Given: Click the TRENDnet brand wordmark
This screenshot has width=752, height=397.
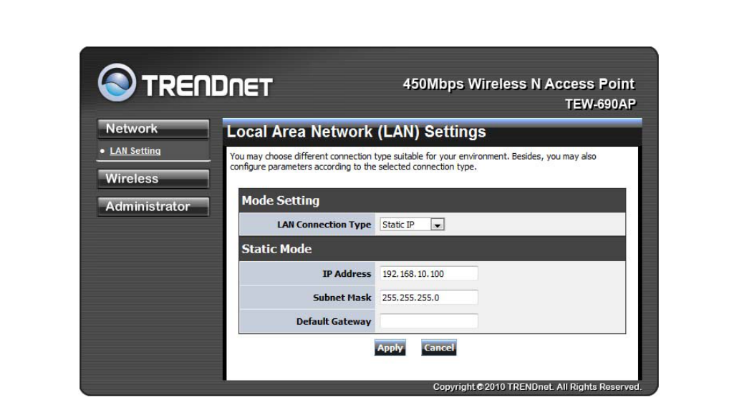Looking at the screenshot, I should click(207, 87).
